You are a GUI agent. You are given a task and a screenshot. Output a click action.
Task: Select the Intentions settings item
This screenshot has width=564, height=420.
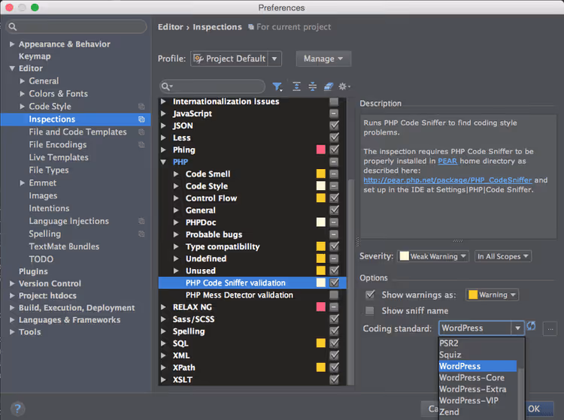click(x=49, y=208)
